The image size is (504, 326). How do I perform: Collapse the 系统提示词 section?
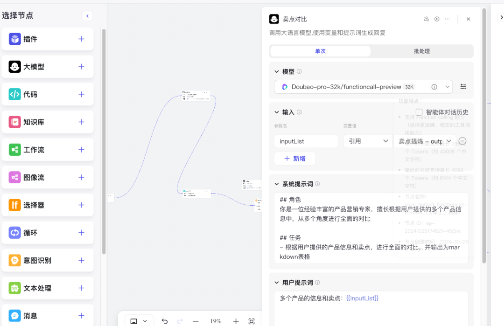276,184
